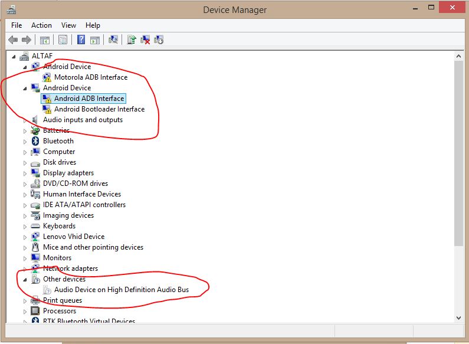Open the File menu
The image size is (469, 344).
click(17, 25)
